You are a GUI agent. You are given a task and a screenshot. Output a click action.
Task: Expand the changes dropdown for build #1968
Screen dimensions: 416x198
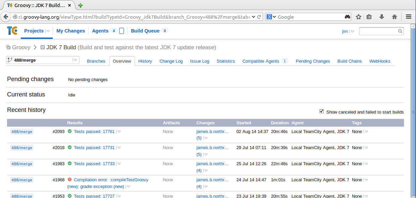click(206, 187)
